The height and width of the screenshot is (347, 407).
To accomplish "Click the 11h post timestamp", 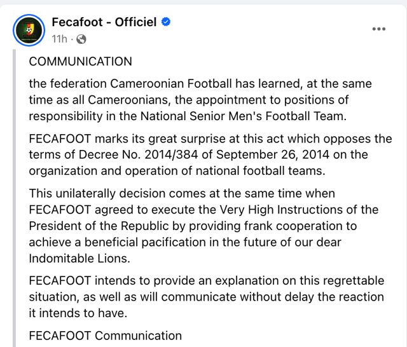I will [x=59, y=39].
